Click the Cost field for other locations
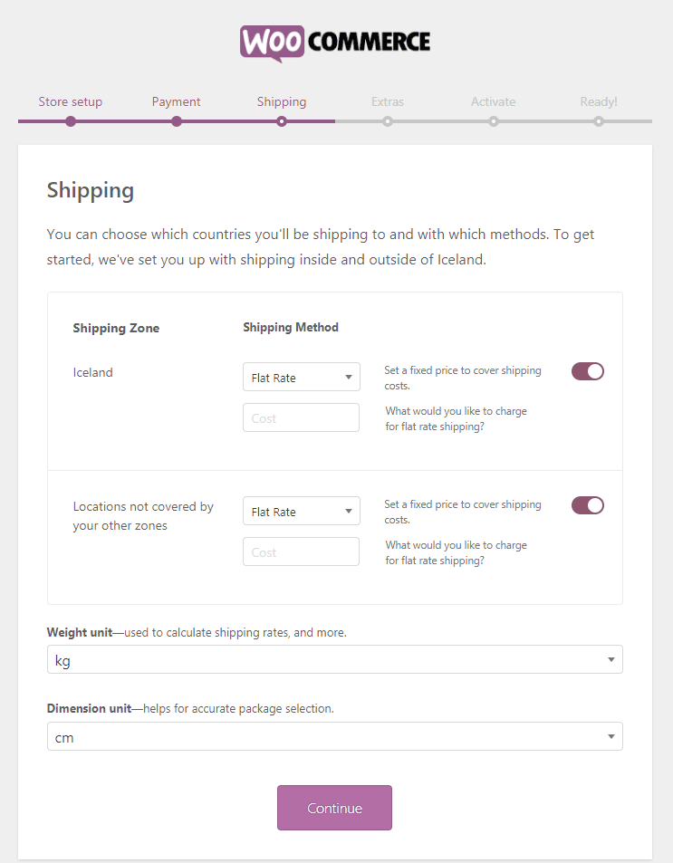The image size is (673, 863). point(301,552)
